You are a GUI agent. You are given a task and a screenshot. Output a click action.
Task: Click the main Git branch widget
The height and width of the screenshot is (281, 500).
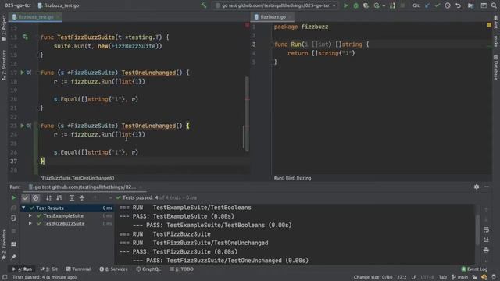click(x=460, y=277)
